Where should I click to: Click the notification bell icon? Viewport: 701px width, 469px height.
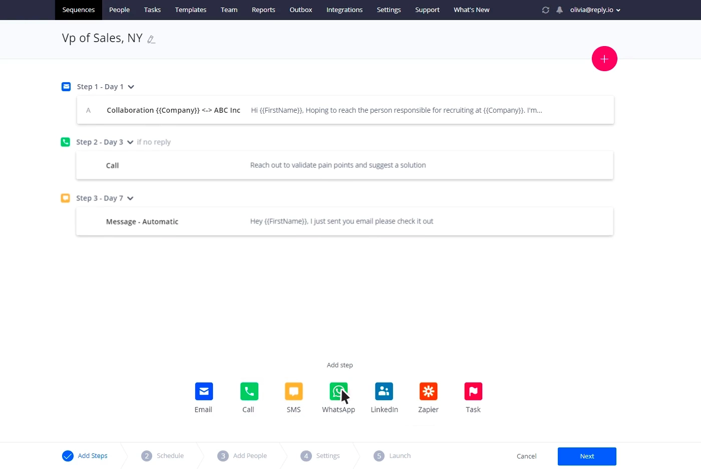559,10
